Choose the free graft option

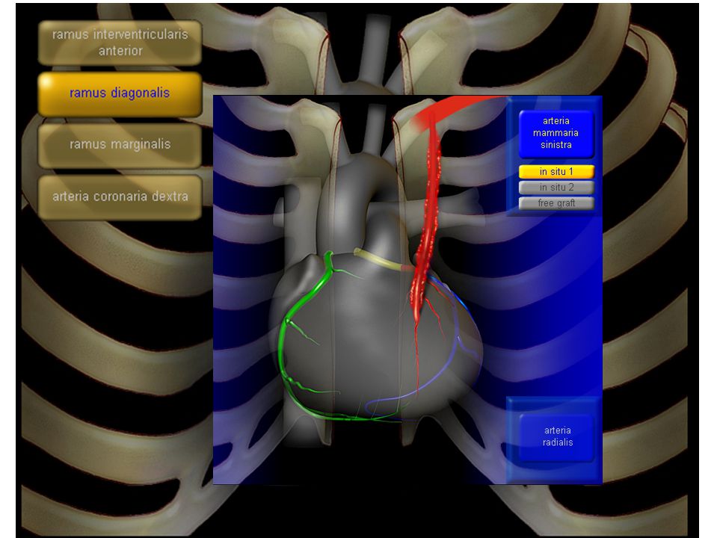click(x=556, y=203)
